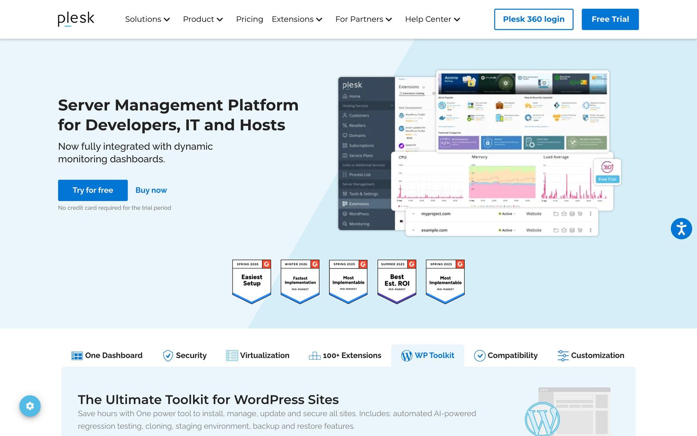Expand the Solutions menu
Viewport: 697px width, 436px height.
(147, 19)
